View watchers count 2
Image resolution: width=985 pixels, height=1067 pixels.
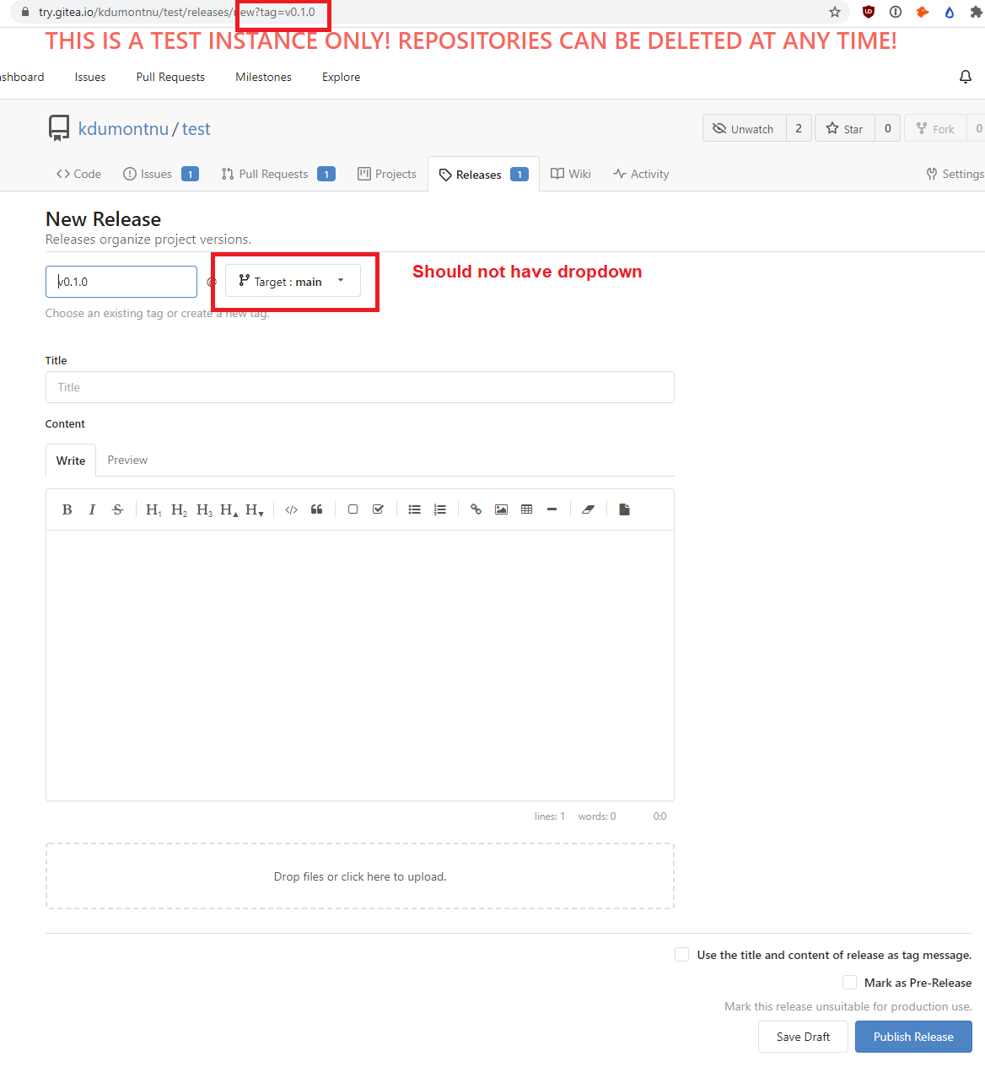pyautogui.click(x=799, y=128)
